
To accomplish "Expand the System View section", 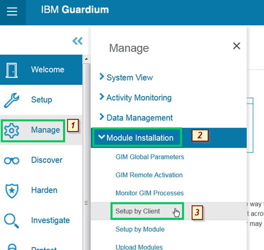I will pyautogui.click(x=126, y=78).
